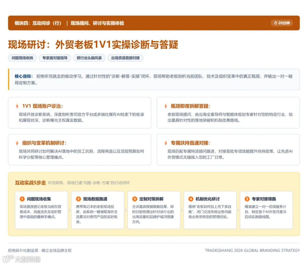This screenshot has height=265, width=308.
Task: Click description starting 老板现场提问
Action: [x=230, y=117]
